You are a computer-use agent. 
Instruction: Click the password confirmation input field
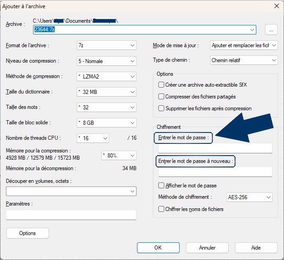pos(215,172)
